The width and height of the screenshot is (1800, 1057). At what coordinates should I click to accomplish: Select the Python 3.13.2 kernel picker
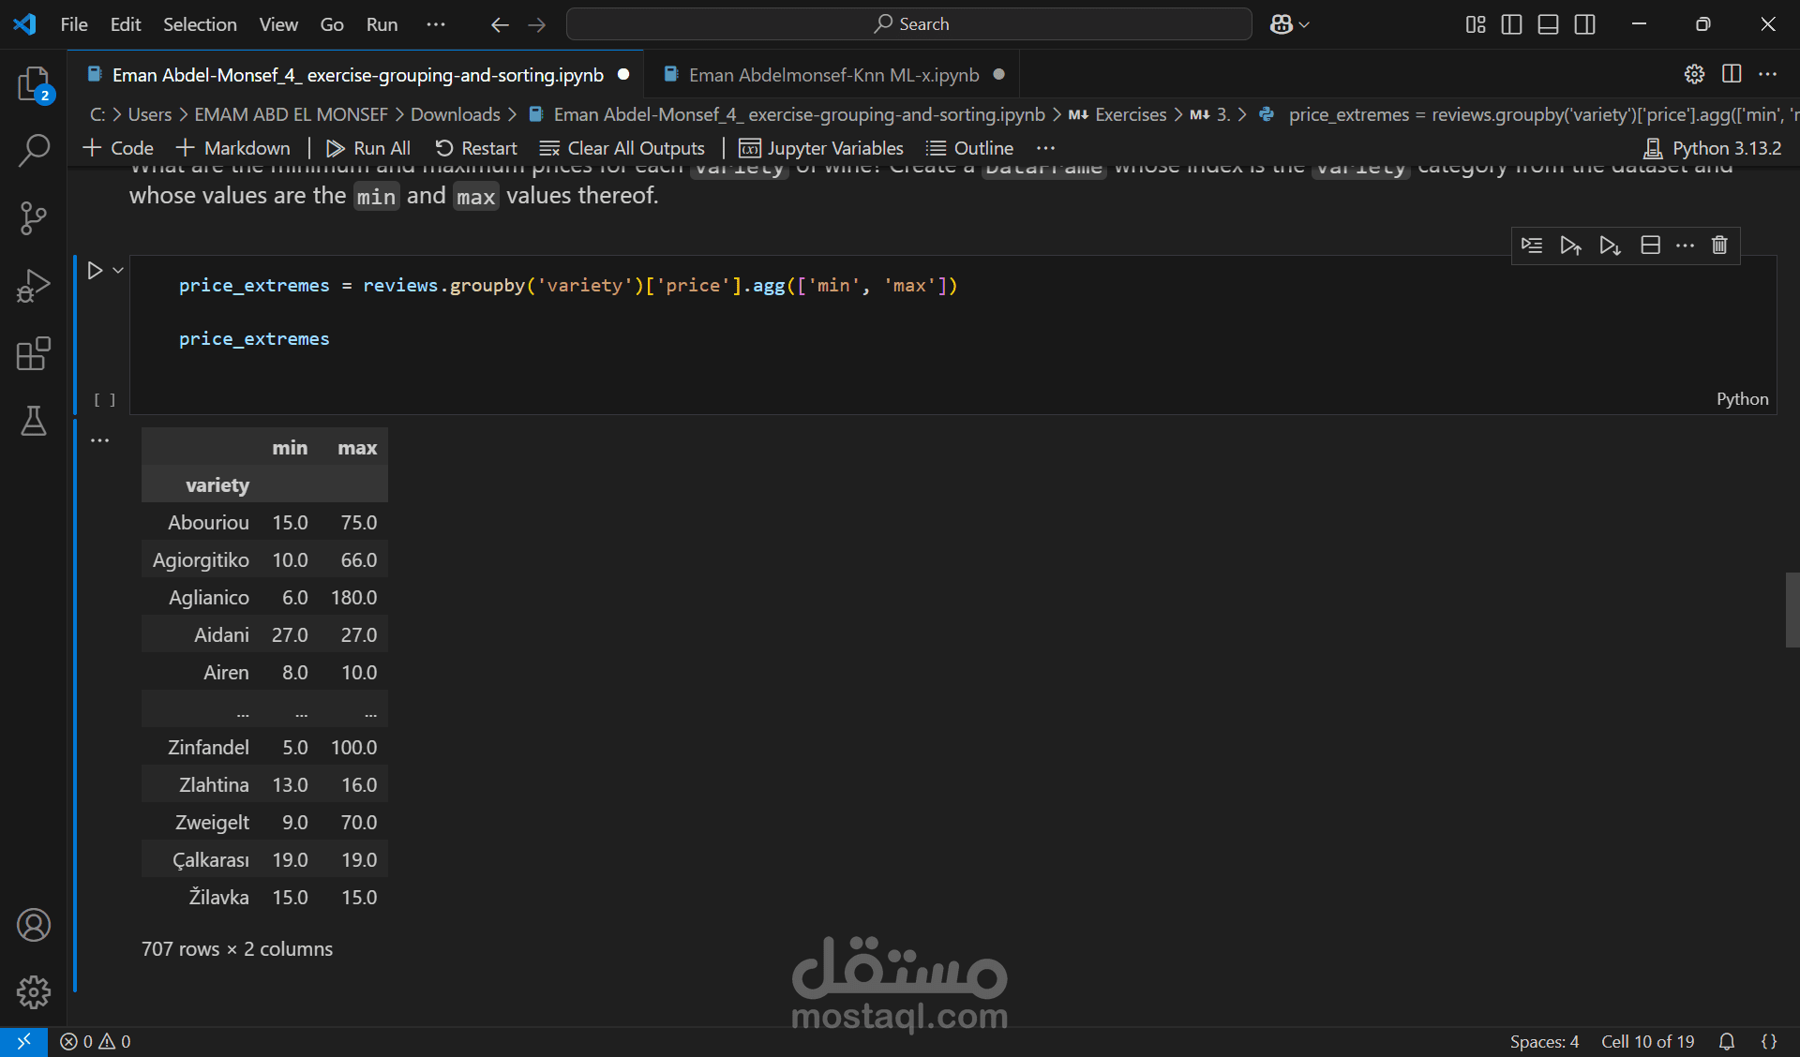click(1713, 148)
